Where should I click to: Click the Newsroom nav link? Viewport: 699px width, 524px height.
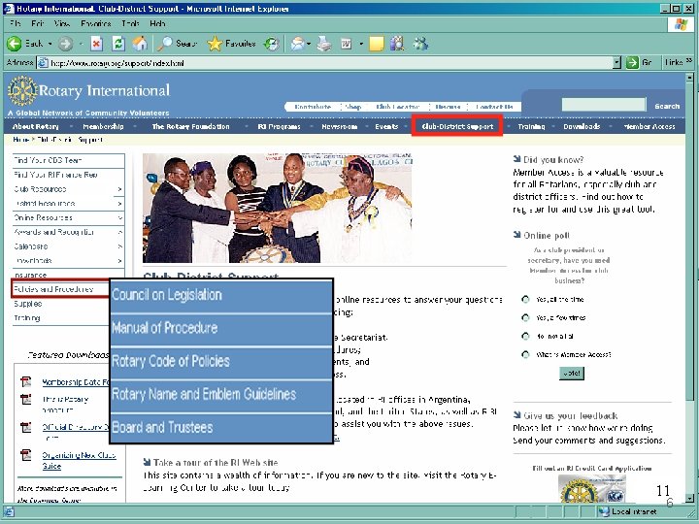(339, 126)
